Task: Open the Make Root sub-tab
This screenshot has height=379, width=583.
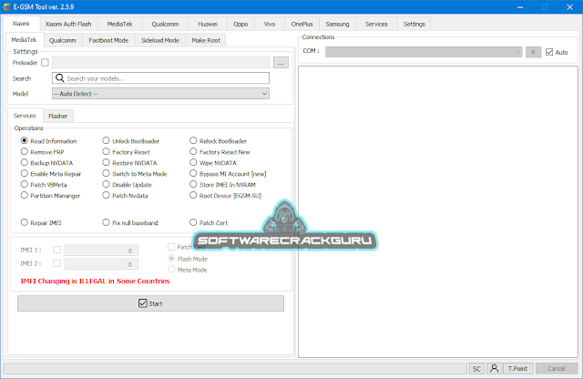Action: [206, 40]
